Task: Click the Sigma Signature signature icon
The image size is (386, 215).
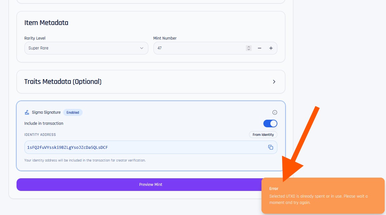Action: pos(27,112)
